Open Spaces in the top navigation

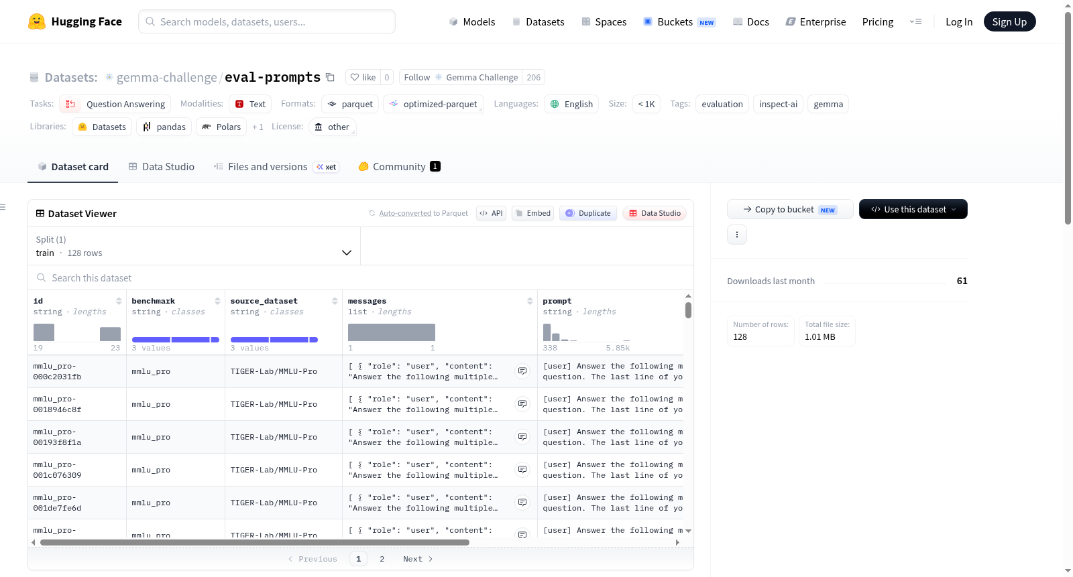[604, 21]
